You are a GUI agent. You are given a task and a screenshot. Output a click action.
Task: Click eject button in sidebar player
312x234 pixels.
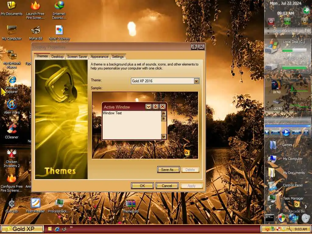pyautogui.click(x=306, y=132)
